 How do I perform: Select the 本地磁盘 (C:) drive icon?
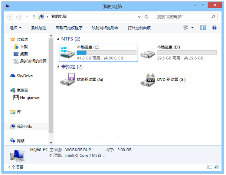(x=67, y=53)
